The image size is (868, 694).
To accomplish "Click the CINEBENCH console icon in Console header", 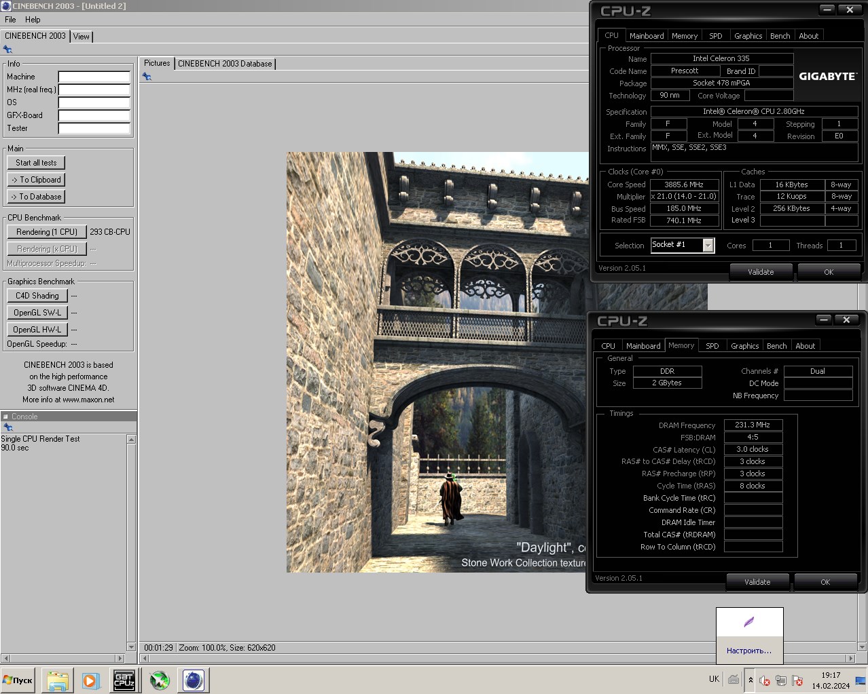I will point(5,417).
